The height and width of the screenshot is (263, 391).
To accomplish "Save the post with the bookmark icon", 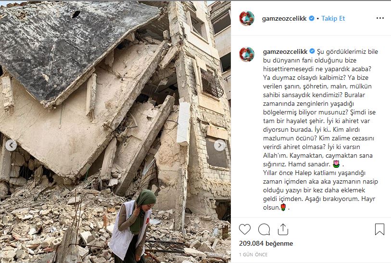I will 379,229.
